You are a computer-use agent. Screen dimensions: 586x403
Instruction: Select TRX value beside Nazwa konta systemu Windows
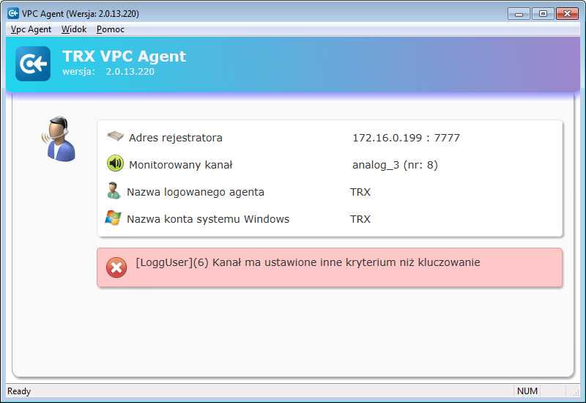click(x=360, y=219)
